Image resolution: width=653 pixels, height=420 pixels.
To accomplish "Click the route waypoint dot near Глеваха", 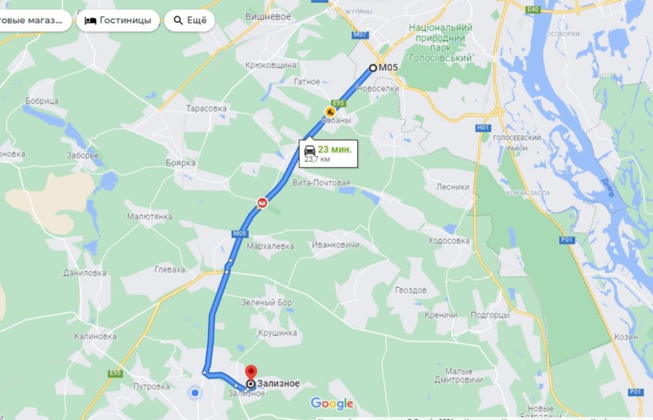I will [227, 271].
